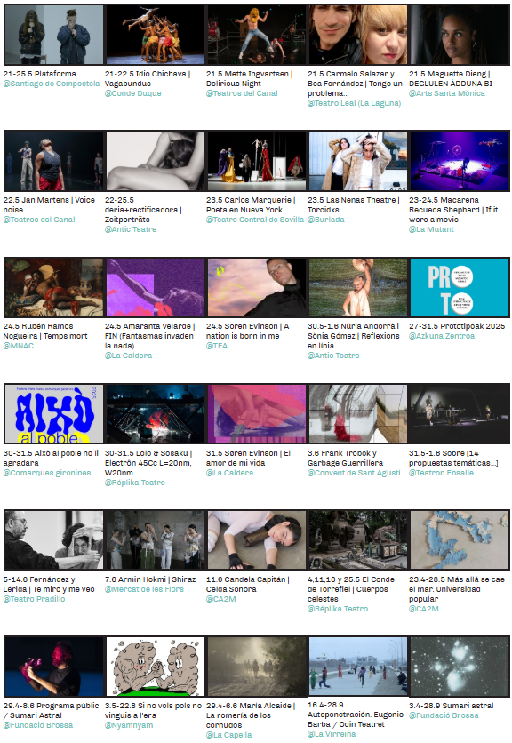This screenshot has width=512, height=743.
Task: Open the Maguette Dieng portrait thumbnail
Action: (x=460, y=35)
